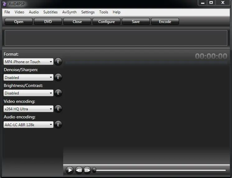Click the video preview area
The image size is (232, 178).
click(x=146, y=114)
